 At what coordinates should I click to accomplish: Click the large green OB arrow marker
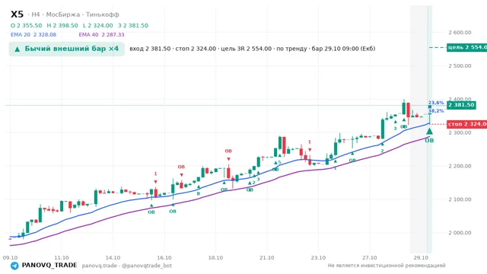pos(429,132)
